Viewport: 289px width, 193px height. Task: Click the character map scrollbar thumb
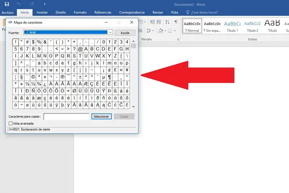coord(133,46)
